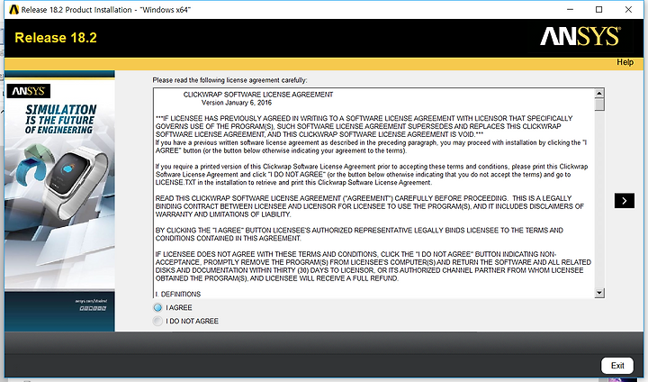
Task: Click 'CLICKWRAP SOFTWARE LICENSE AGREEMENT' heading text
Action: 258,95
